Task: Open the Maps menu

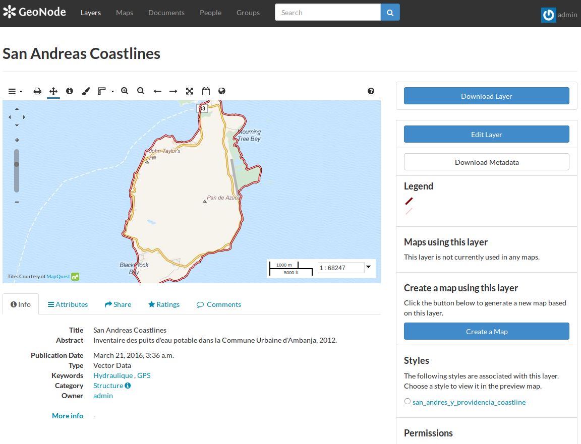Action: (125, 13)
